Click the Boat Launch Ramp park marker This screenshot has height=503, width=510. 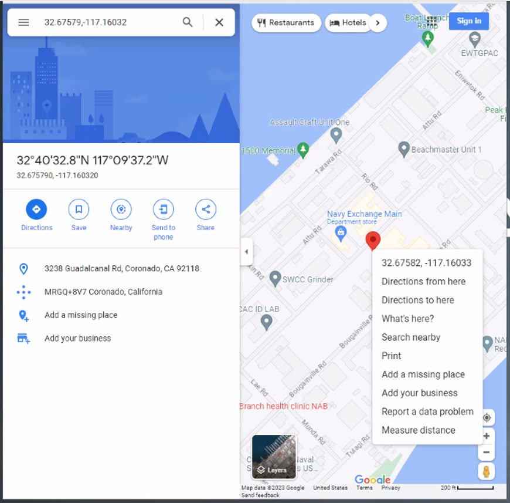(x=428, y=39)
